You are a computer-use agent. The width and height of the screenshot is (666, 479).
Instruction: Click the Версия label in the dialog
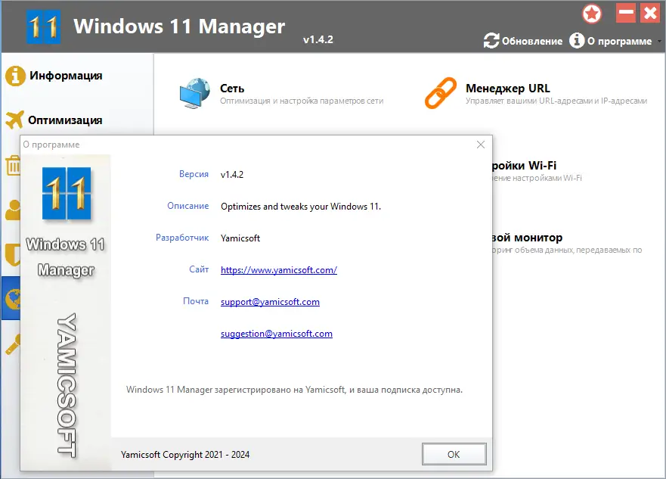click(x=194, y=174)
